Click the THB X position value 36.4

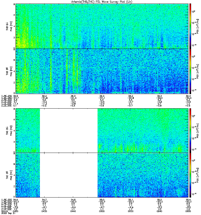[44, 96]
